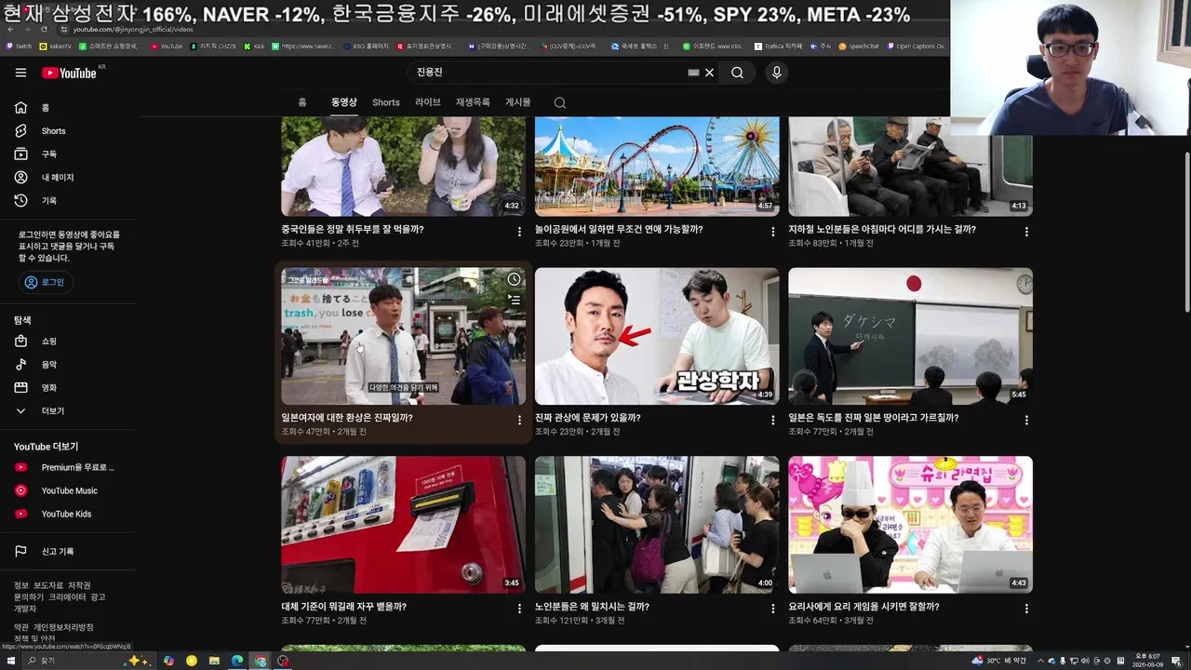Open options menu for 노인분들은 왜 밀치시는 video
Screen dimensions: 1191x670
point(772,609)
